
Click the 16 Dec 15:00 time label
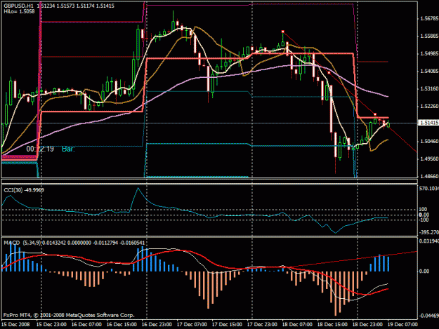point(122,325)
